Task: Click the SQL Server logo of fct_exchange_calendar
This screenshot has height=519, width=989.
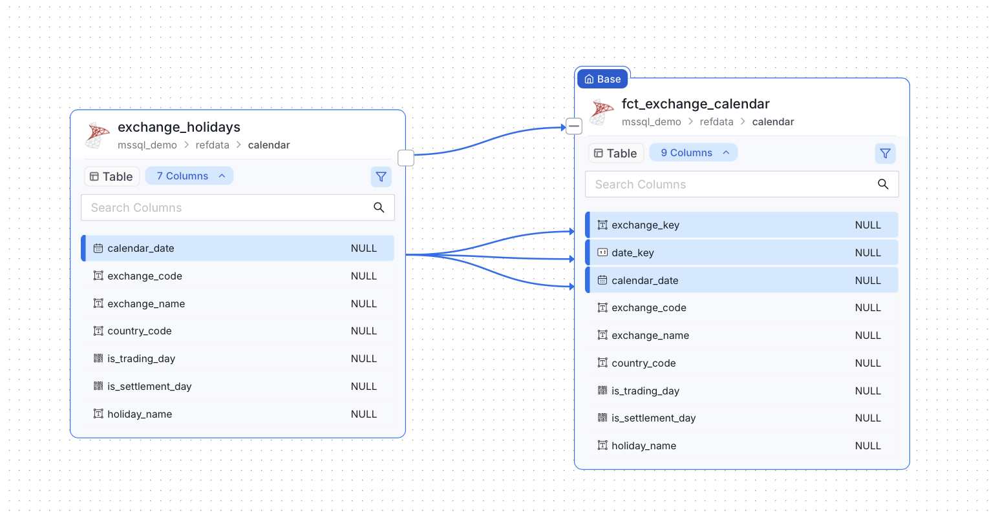Action: [x=602, y=112]
